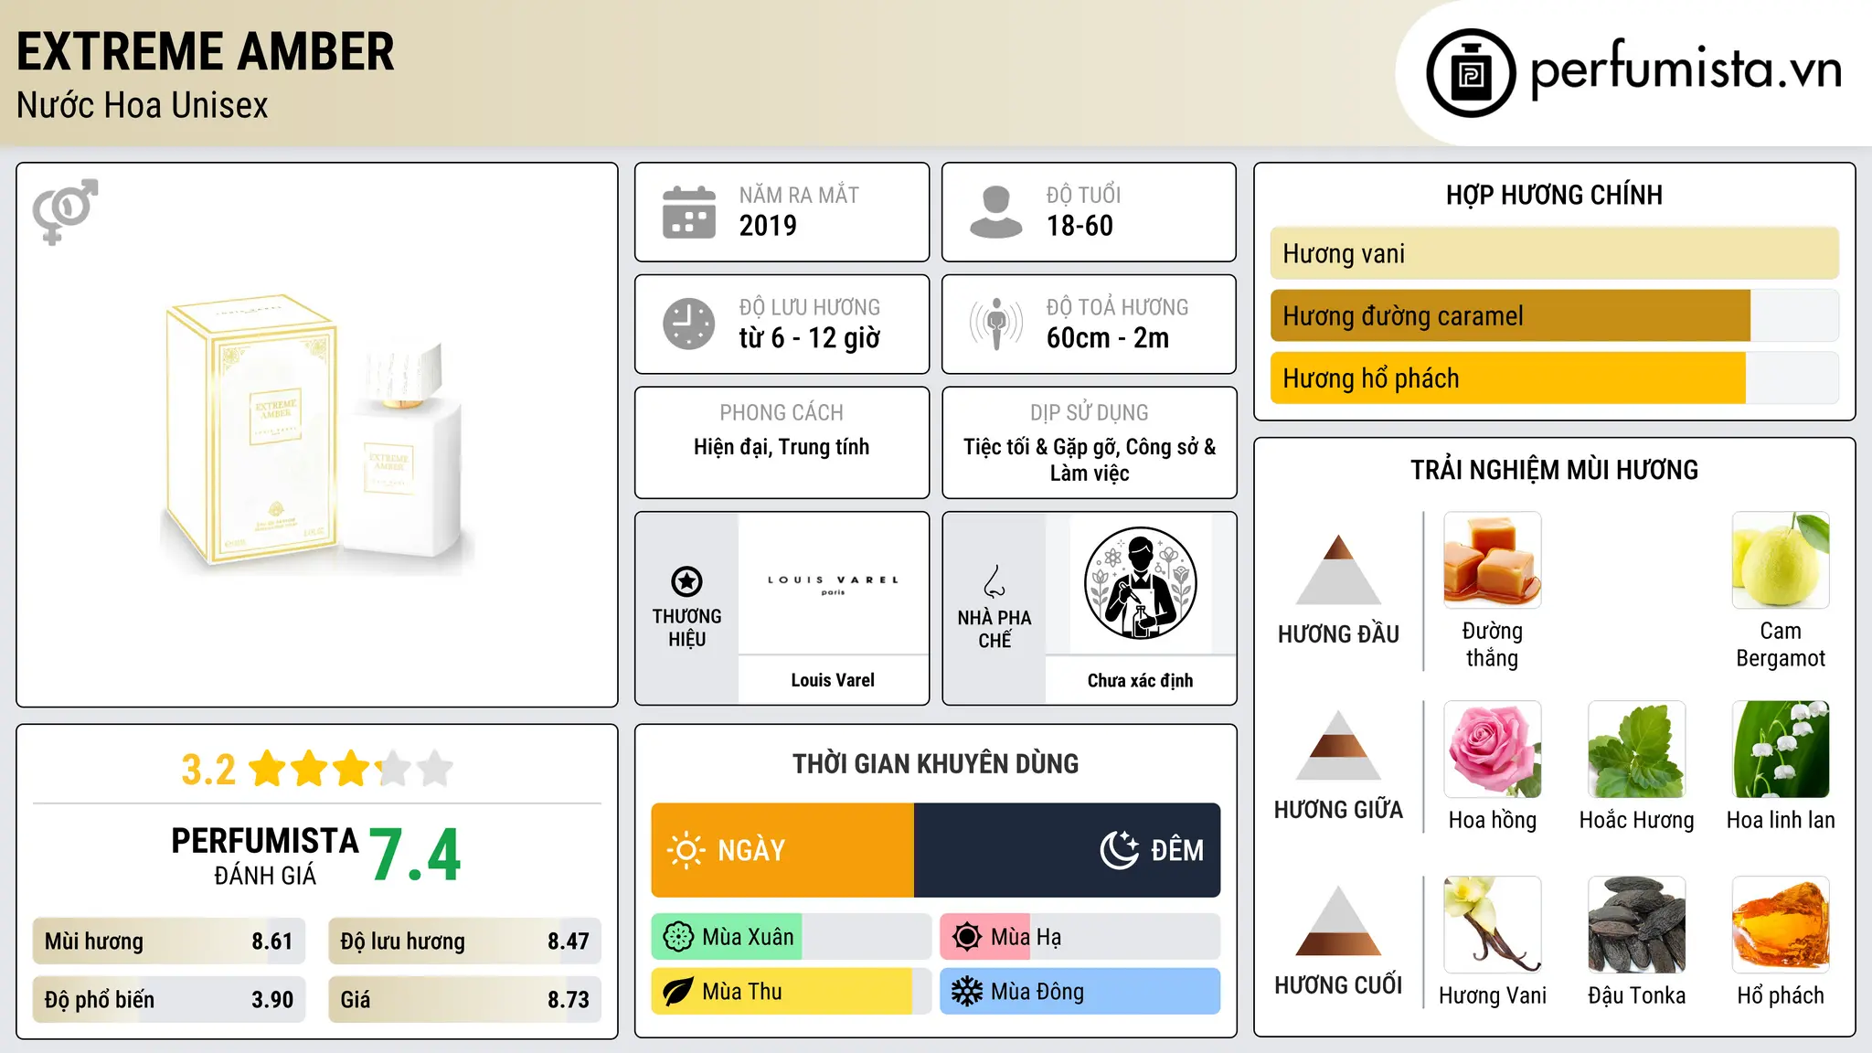This screenshot has height=1053, width=1872.
Task: Click the 3.2 star rating number
Action: tap(208, 770)
